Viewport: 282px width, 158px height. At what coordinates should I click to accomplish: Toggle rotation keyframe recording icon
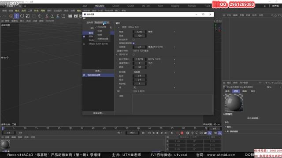[201, 133]
